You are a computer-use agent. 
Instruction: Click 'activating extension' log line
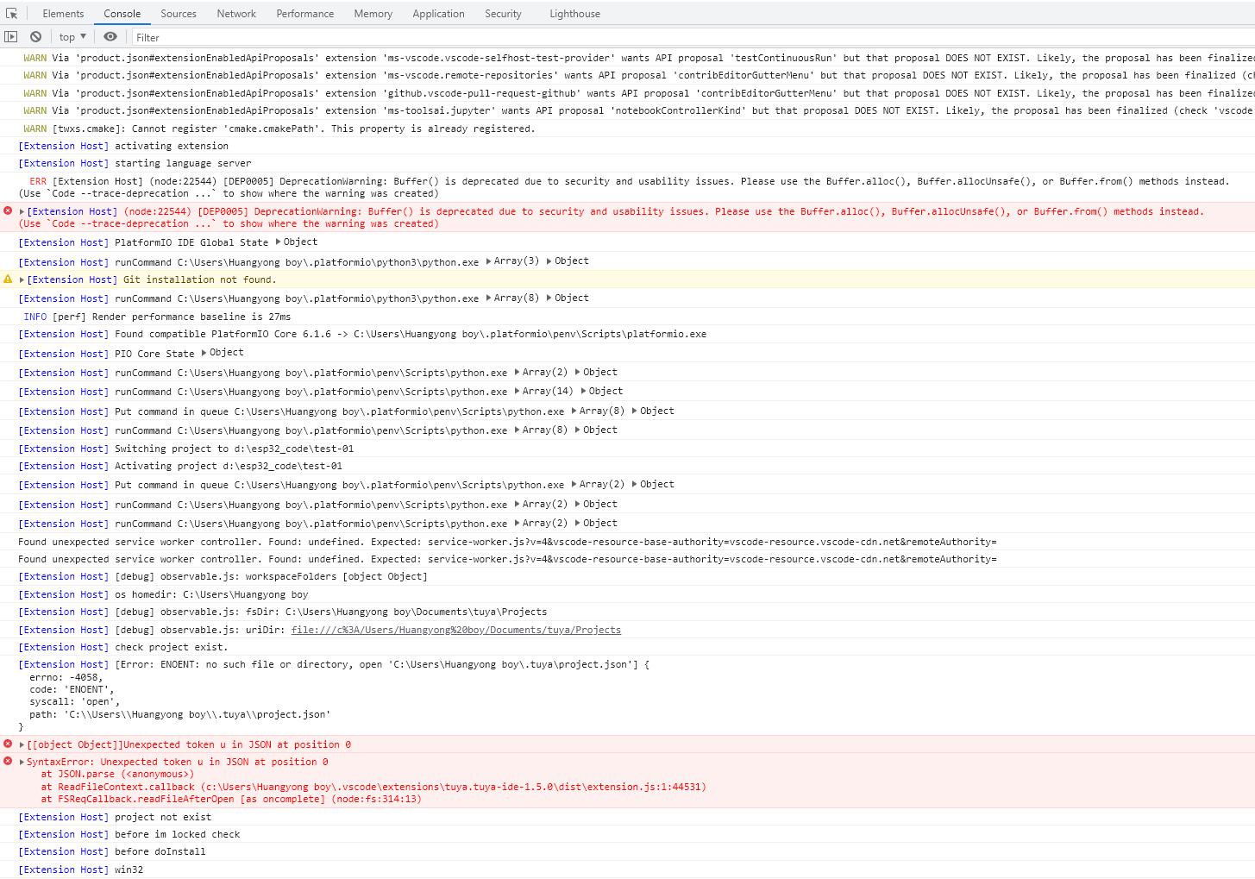(x=172, y=146)
